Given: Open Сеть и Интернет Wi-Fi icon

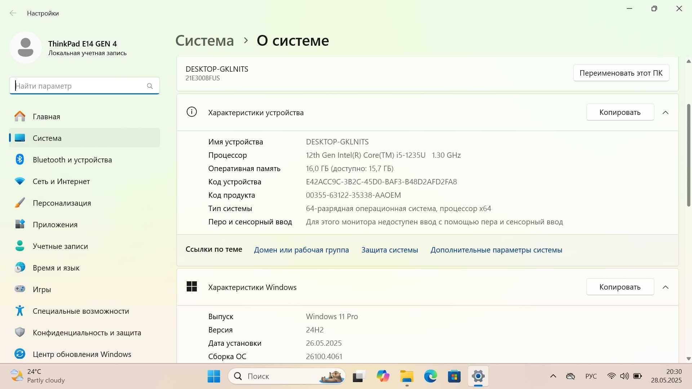Looking at the screenshot, I should [20, 181].
